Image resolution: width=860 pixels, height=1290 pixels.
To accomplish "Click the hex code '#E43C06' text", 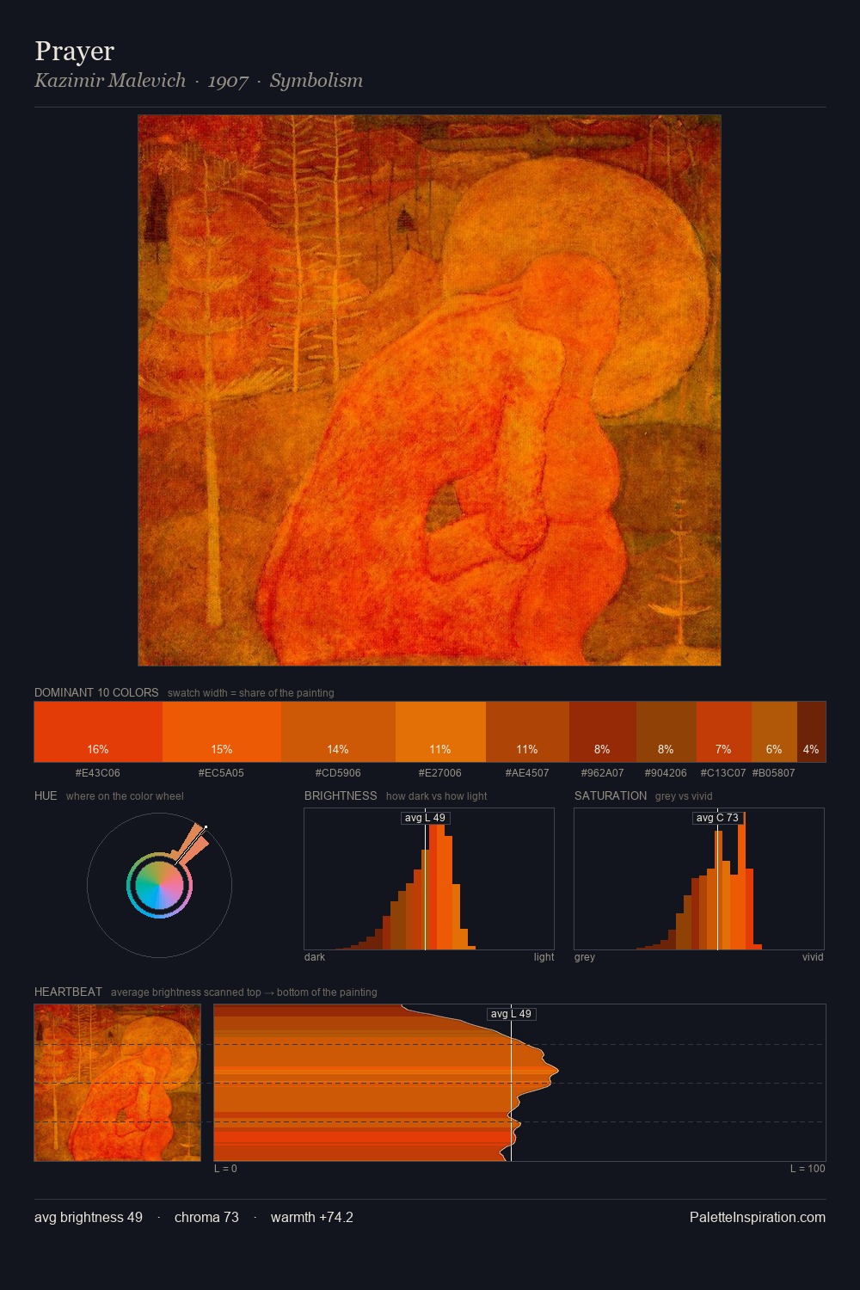I will coord(98,773).
